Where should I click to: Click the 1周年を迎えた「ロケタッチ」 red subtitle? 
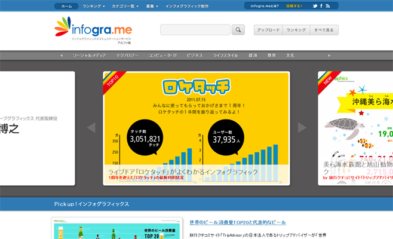tap(146, 177)
